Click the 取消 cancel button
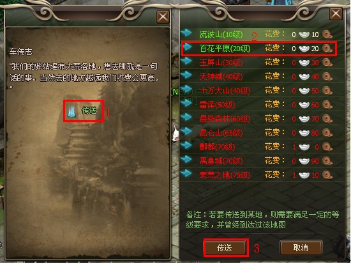Viewport: 351px width, 264px height. 301,247
